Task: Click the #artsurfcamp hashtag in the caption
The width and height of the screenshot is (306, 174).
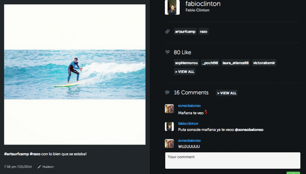Action: pyautogui.click(x=16, y=154)
